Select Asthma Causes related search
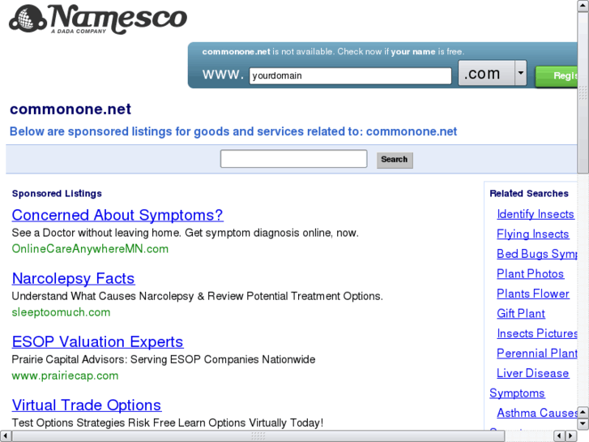589x442 pixels. click(537, 413)
